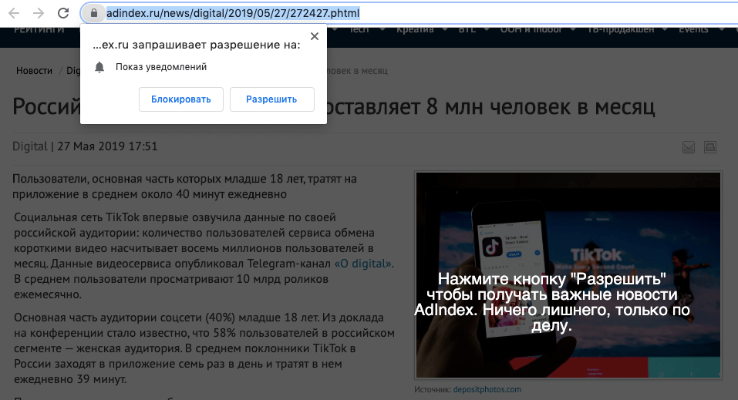Expand the BTL dropdown arrow

coord(487,29)
